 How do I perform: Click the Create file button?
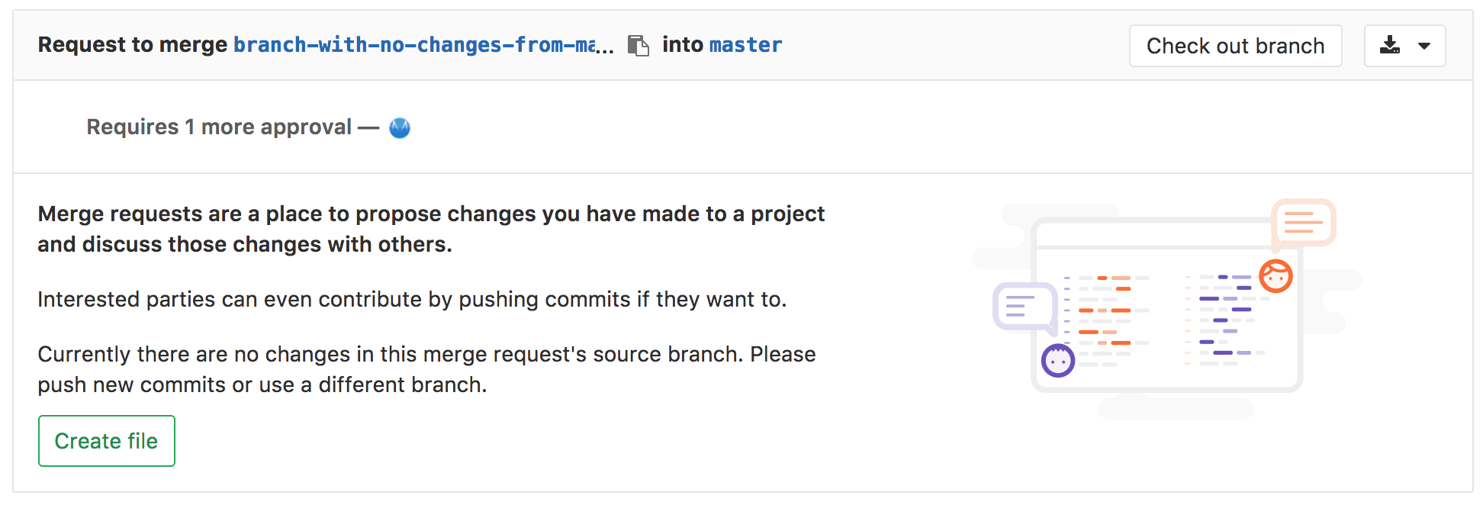pyautogui.click(x=107, y=441)
